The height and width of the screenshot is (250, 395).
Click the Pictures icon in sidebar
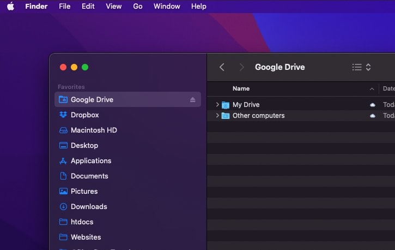point(63,191)
